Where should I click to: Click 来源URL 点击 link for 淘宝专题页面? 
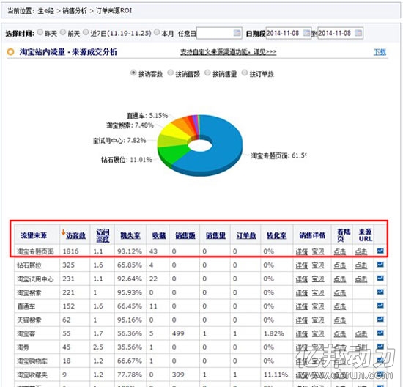tap(361, 251)
